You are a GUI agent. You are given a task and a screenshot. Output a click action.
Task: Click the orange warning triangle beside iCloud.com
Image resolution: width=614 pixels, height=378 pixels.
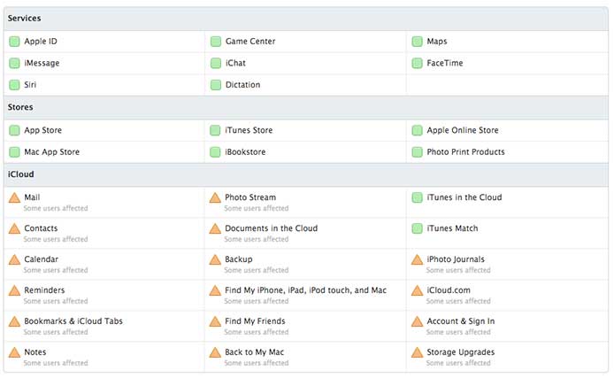(x=417, y=290)
